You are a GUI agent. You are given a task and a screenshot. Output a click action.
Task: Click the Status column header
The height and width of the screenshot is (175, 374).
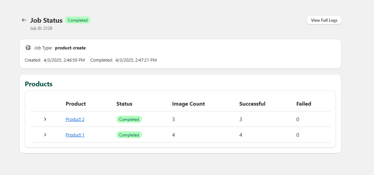124,104
